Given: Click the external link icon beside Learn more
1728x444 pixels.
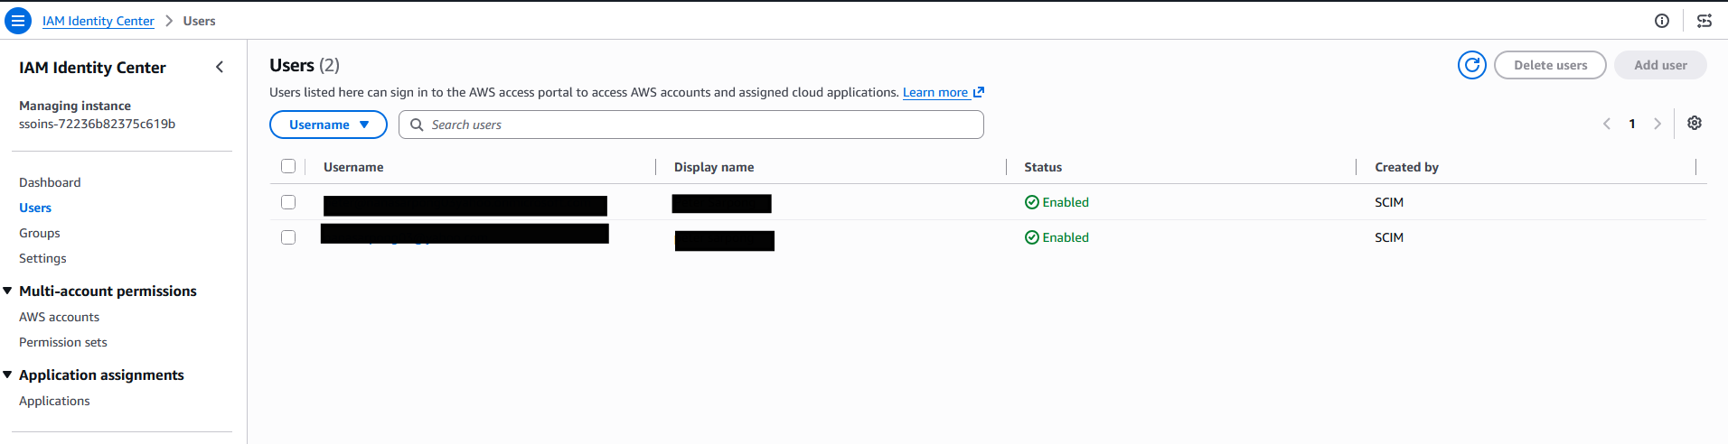Looking at the screenshot, I should 979,92.
